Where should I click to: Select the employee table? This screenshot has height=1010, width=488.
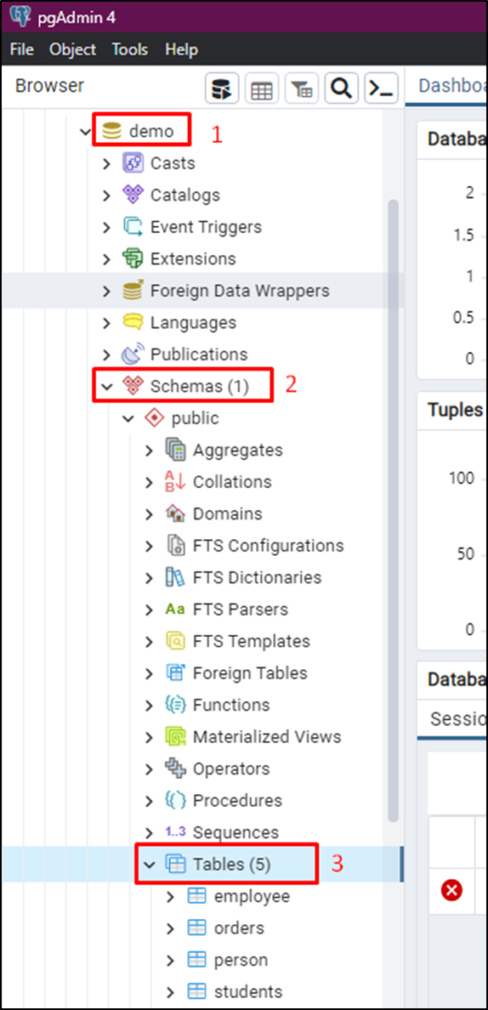(252, 896)
